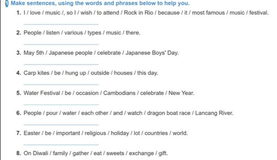This screenshot has height=160, width=277.
Task: Click the word 'listen' in sentence 2
Action: click(x=53, y=33)
